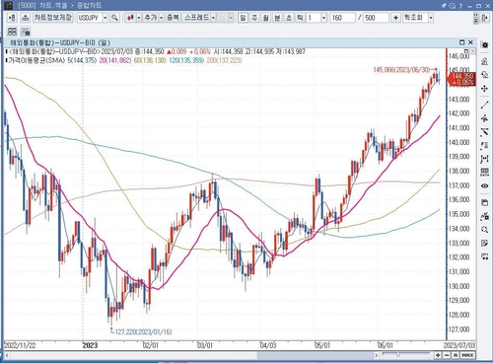493x363 pixels.
Task: Click the chart settings gear icon
Action: tap(484, 45)
